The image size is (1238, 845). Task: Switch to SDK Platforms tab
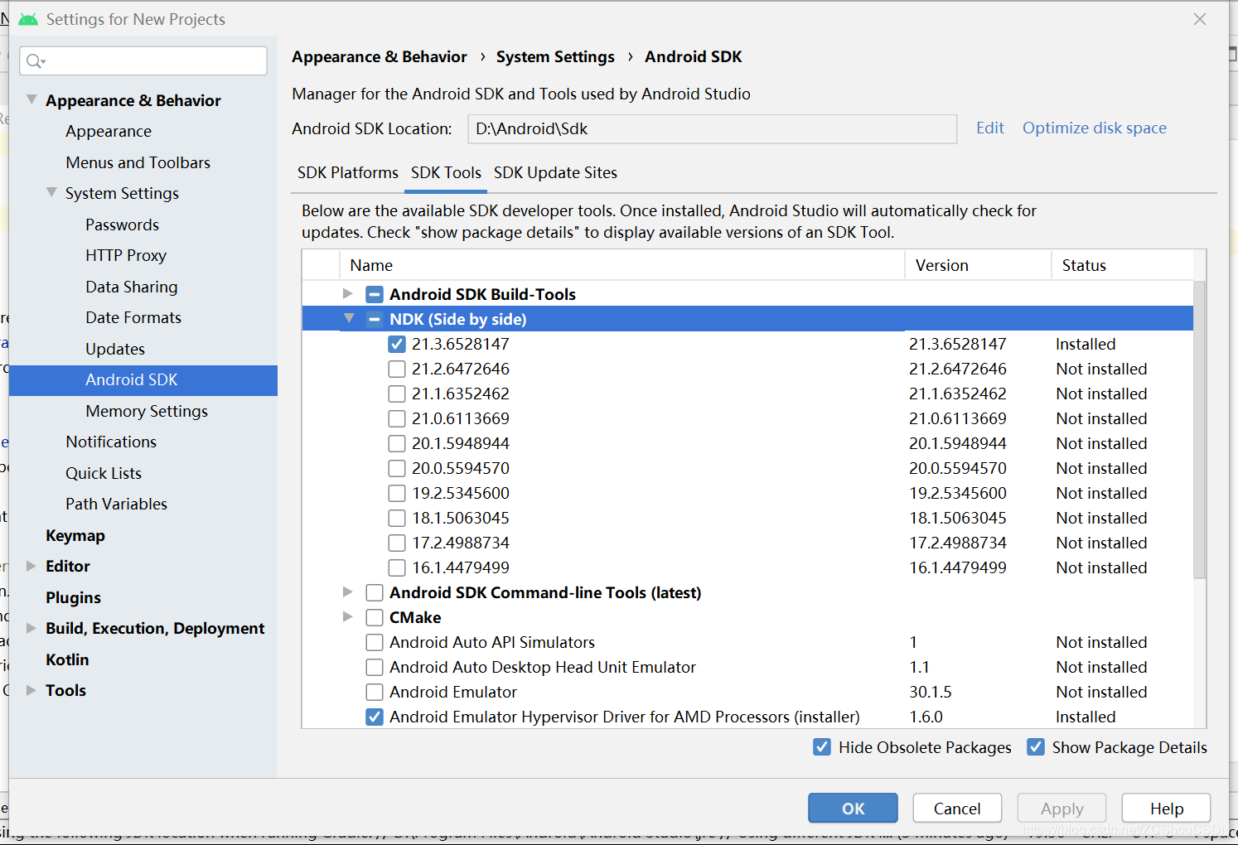click(348, 172)
